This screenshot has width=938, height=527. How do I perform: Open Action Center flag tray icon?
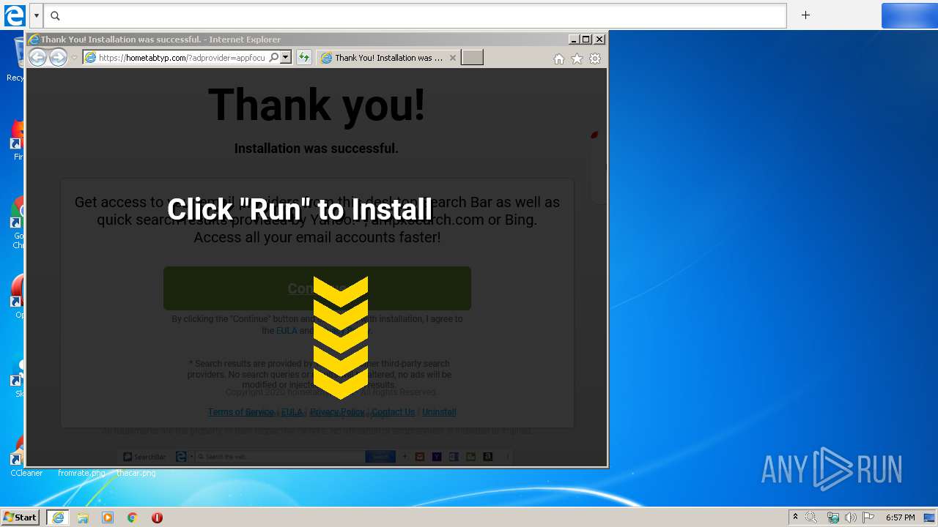pos(868,517)
